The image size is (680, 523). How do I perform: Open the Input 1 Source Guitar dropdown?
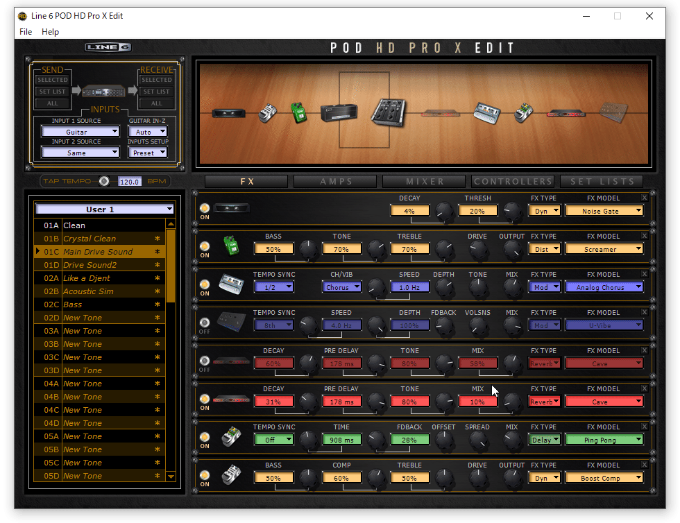click(x=80, y=131)
